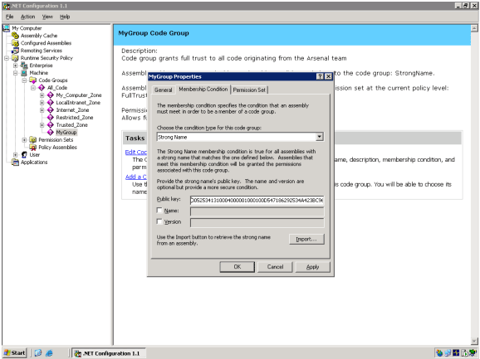Click the Trusted_Zone diamond icon

pyautogui.click(x=51, y=124)
